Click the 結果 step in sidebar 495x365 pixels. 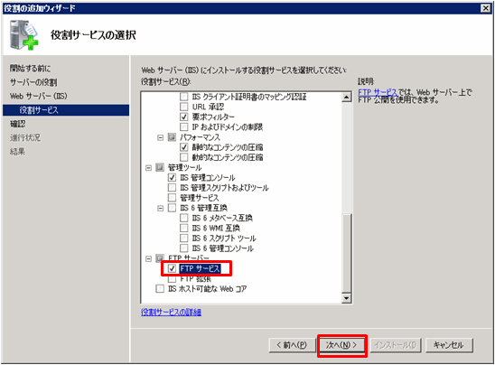click(x=17, y=152)
